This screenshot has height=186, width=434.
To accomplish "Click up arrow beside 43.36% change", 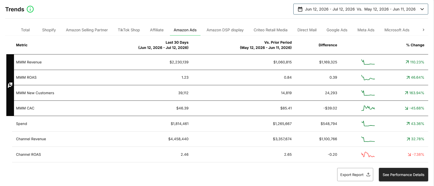I will point(408,124).
